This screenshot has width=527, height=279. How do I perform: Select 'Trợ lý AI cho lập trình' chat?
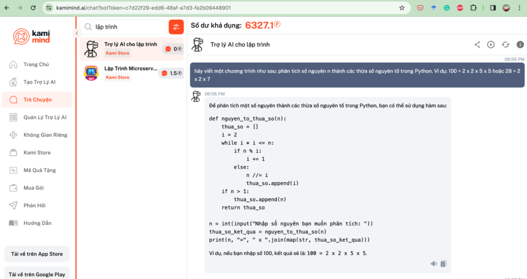pos(132,49)
